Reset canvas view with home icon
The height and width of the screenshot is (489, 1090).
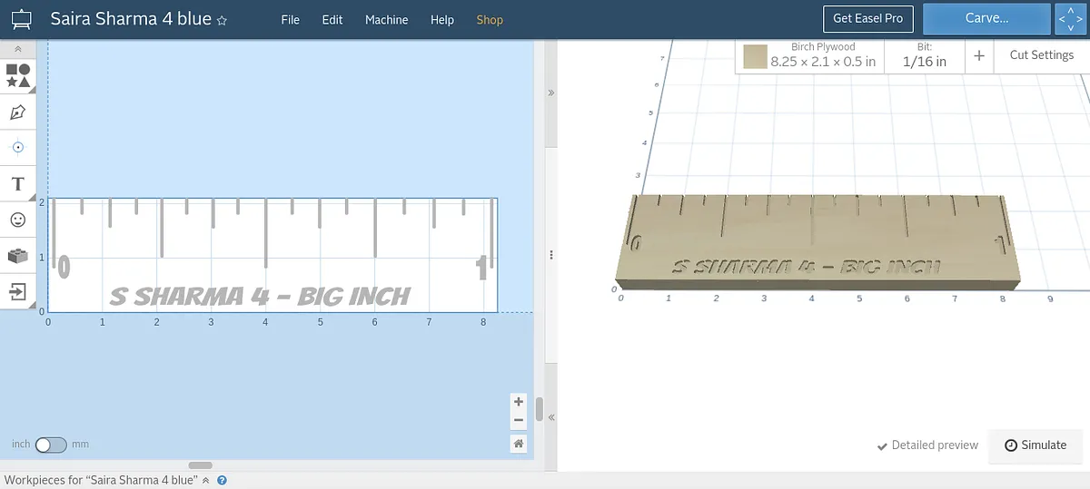pyautogui.click(x=518, y=444)
